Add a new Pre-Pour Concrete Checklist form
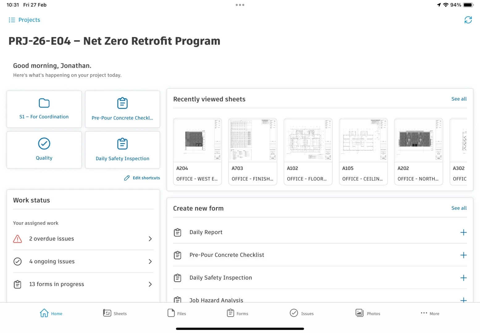 pos(463,255)
